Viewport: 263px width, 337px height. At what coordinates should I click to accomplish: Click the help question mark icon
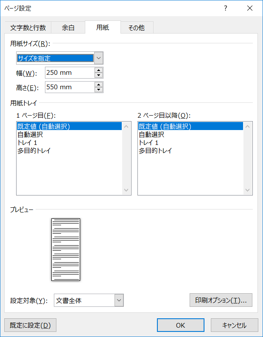pos(226,8)
